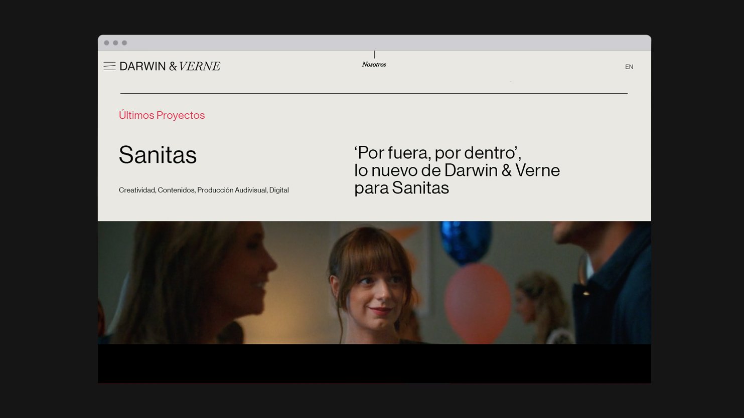Click the red window close dot
744x418 pixels.
pos(106,43)
